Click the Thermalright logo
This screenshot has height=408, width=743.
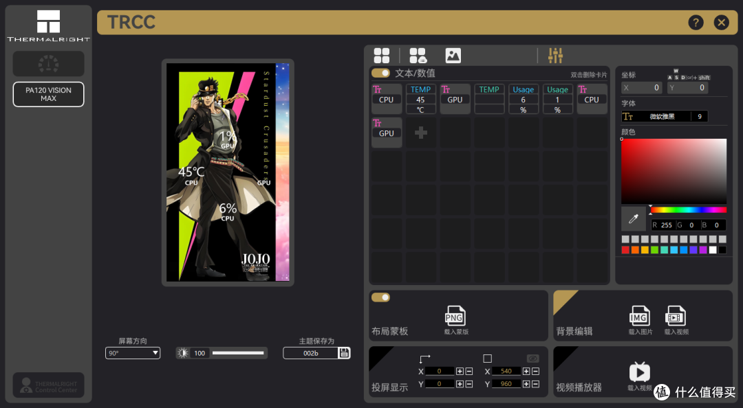pyautogui.click(x=48, y=25)
